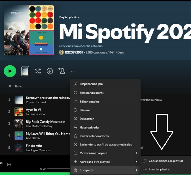The width and height of the screenshot is (191, 175).
Task: Open the three-dot more options menu
Action: (74, 71)
